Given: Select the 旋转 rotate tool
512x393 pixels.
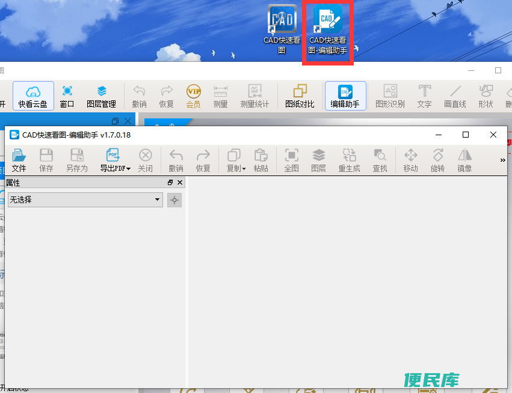Looking at the screenshot, I should 438,160.
